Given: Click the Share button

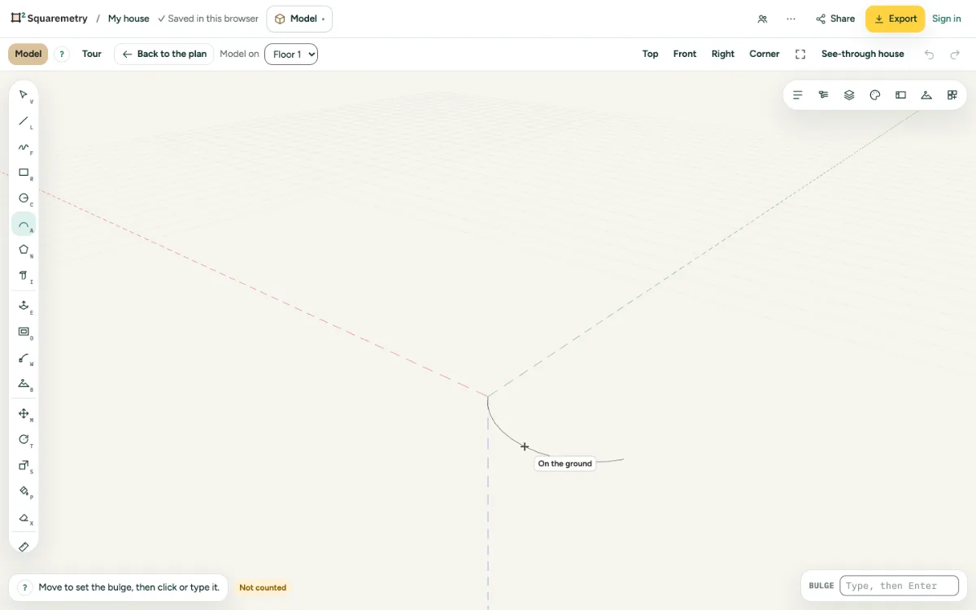Looking at the screenshot, I should click(835, 19).
